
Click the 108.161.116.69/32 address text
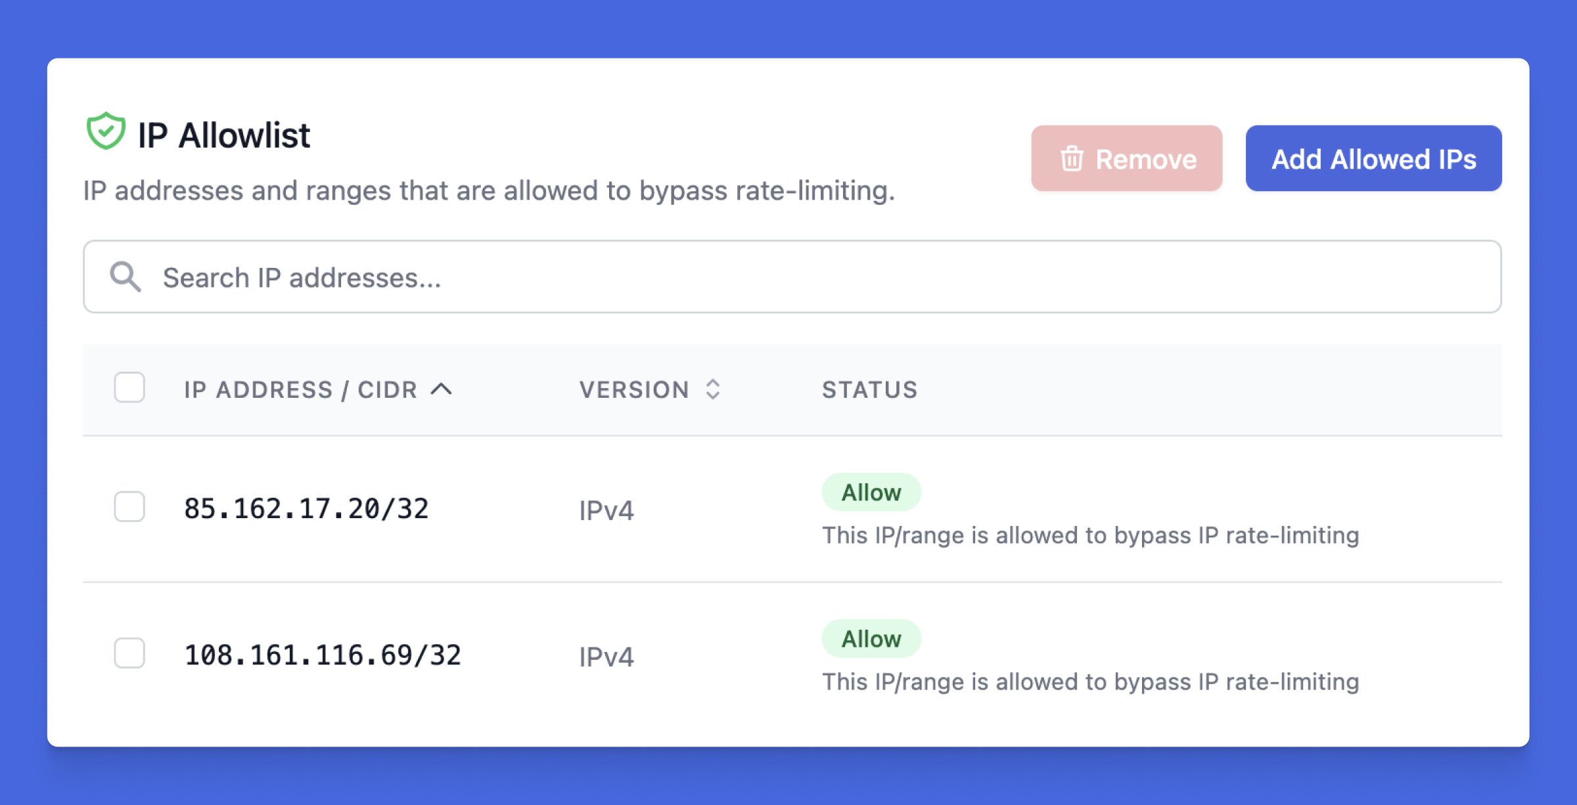coord(323,655)
